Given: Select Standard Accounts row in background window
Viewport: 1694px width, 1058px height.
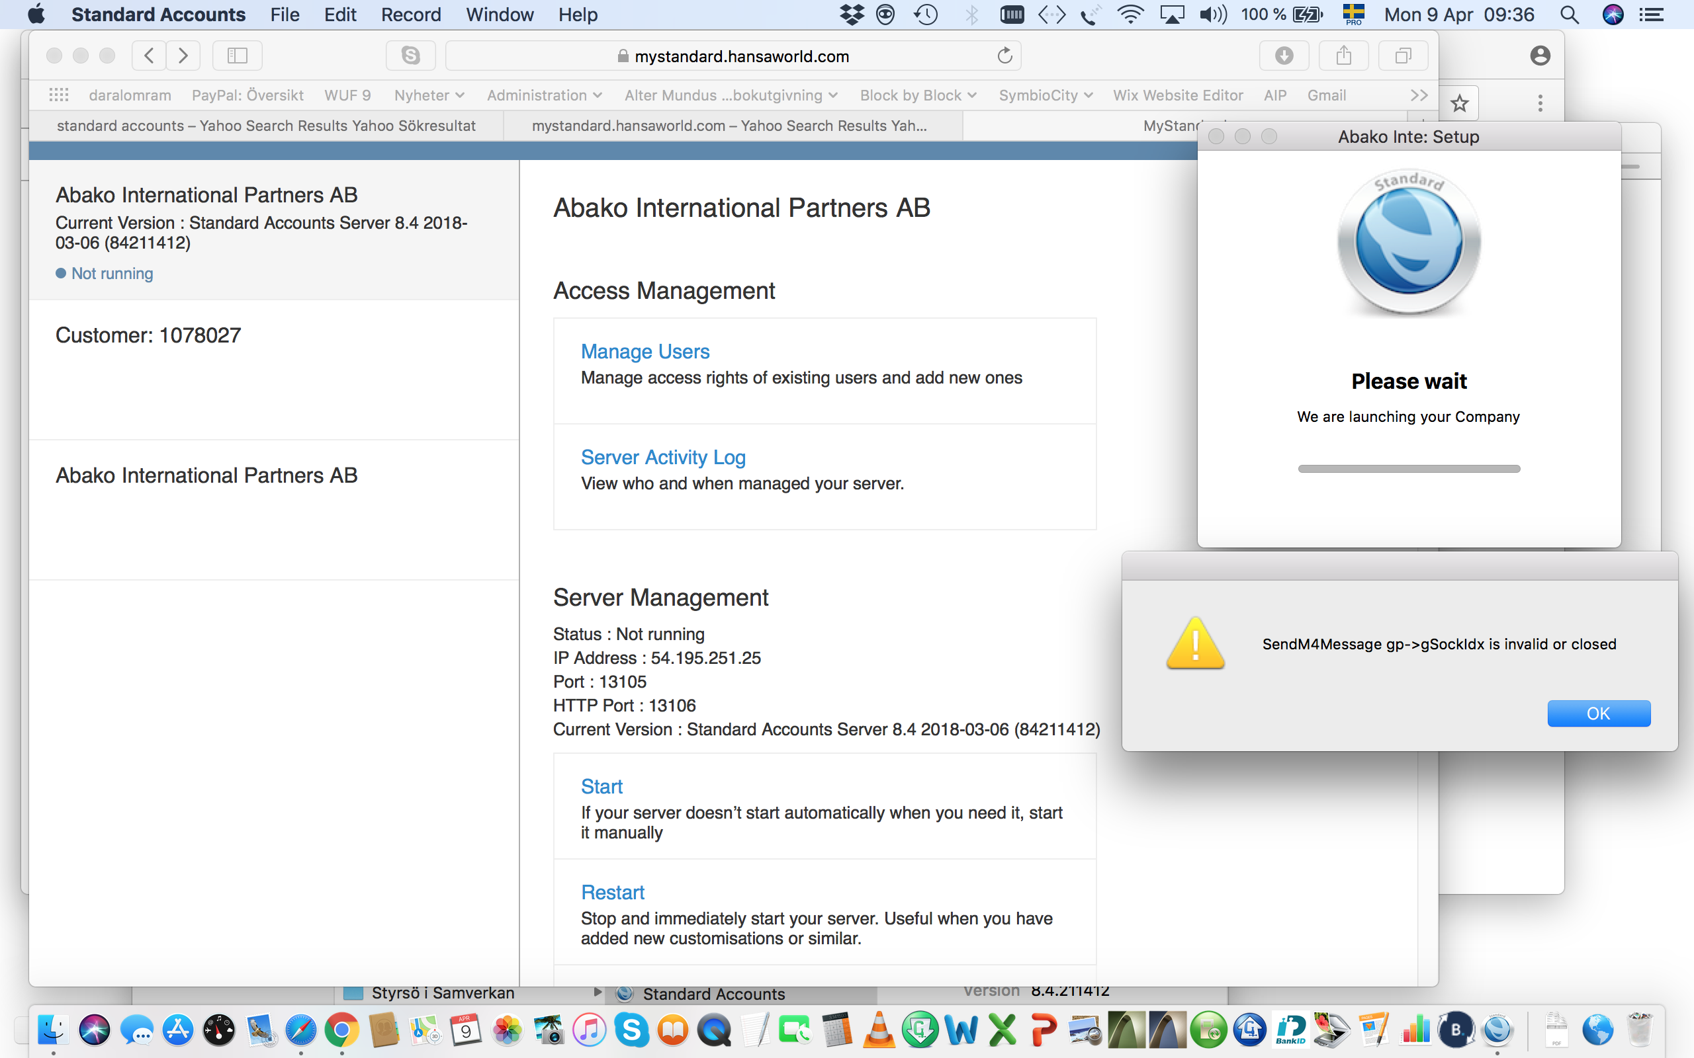Looking at the screenshot, I should pos(742,994).
